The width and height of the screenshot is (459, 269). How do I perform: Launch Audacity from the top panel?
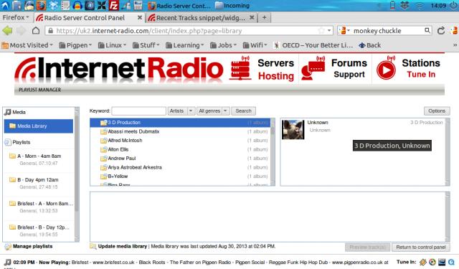pyautogui.click(x=77, y=5)
